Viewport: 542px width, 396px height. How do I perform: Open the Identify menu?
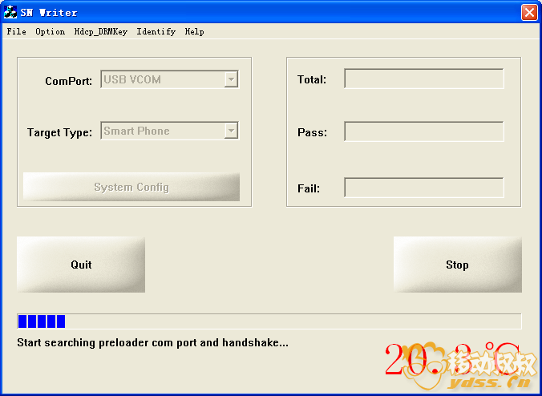[x=156, y=32]
